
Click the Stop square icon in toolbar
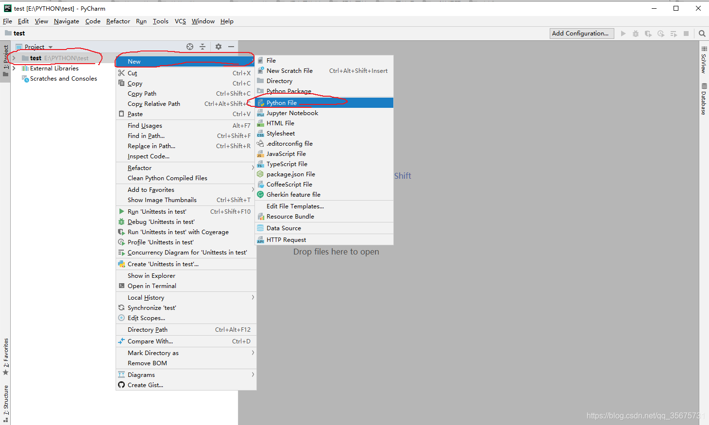pyautogui.click(x=686, y=34)
